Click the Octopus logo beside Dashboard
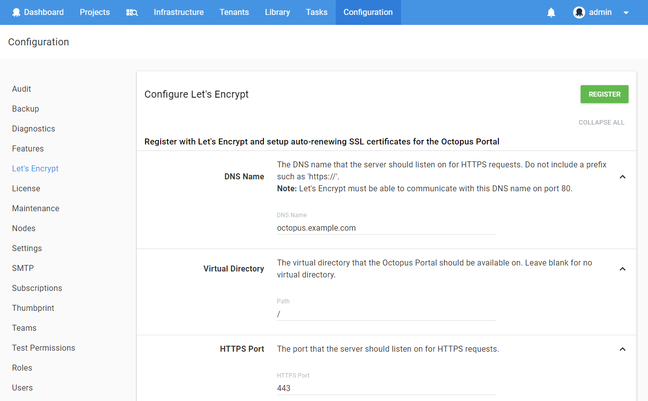The width and height of the screenshot is (648, 401). [16, 12]
